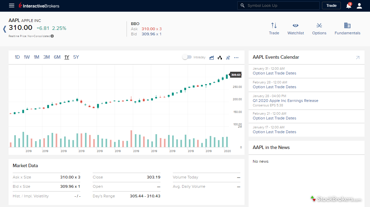Open the hamburger navigation menu
Screen dimensions: 370x207
click(12, 5)
